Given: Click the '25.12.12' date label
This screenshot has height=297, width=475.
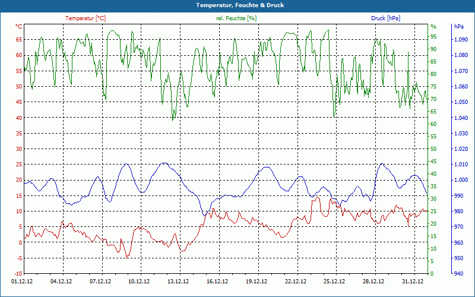Looking at the screenshot, I should [x=334, y=281].
